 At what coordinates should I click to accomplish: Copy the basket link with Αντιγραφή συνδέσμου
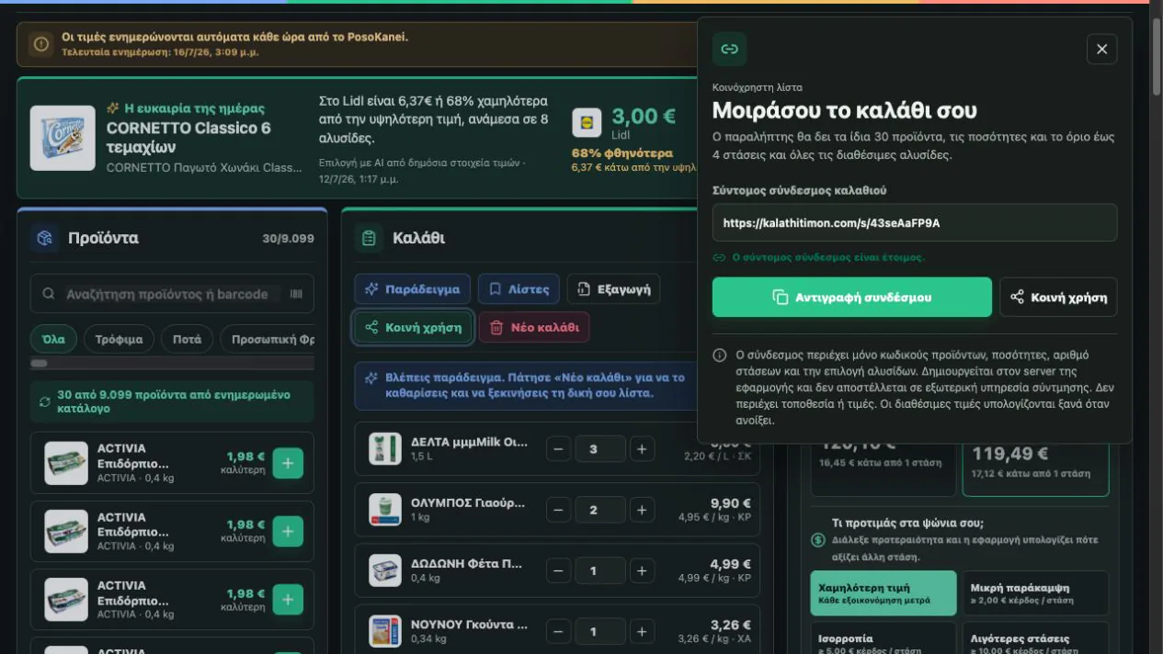click(852, 297)
